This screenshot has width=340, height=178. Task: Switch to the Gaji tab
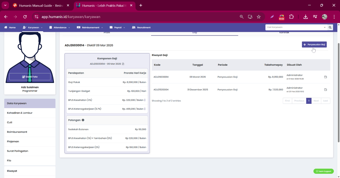pyautogui.click(x=194, y=33)
